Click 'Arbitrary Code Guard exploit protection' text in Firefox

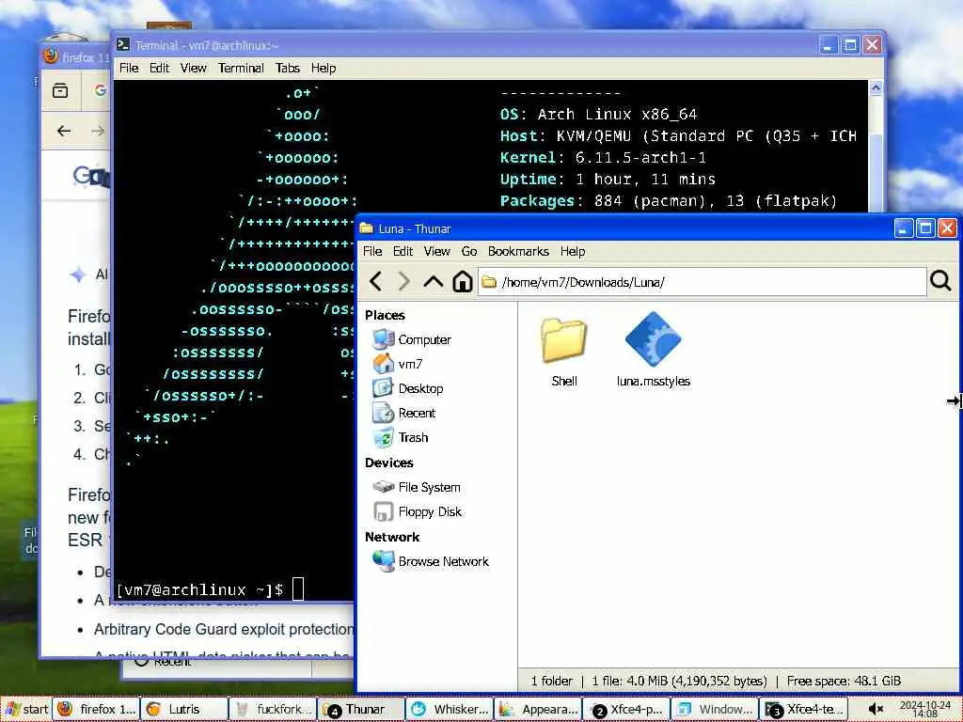(x=224, y=629)
